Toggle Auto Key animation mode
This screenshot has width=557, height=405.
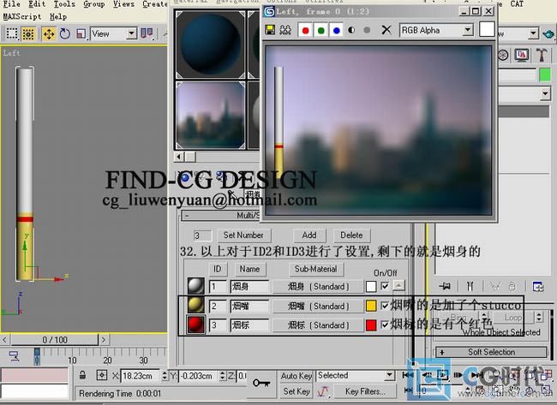pos(296,376)
